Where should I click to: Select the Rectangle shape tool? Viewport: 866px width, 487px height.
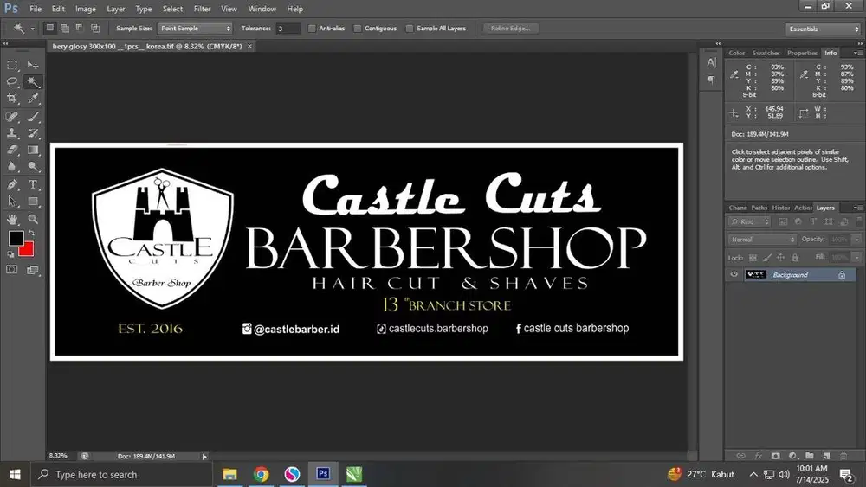[x=33, y=202]
